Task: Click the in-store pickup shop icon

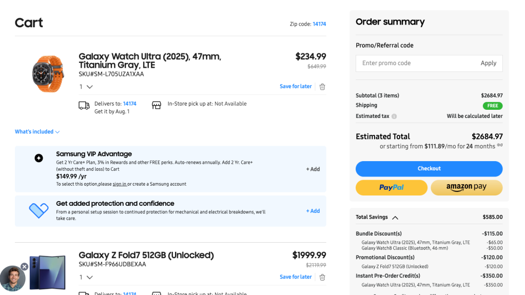Action: 157,105
